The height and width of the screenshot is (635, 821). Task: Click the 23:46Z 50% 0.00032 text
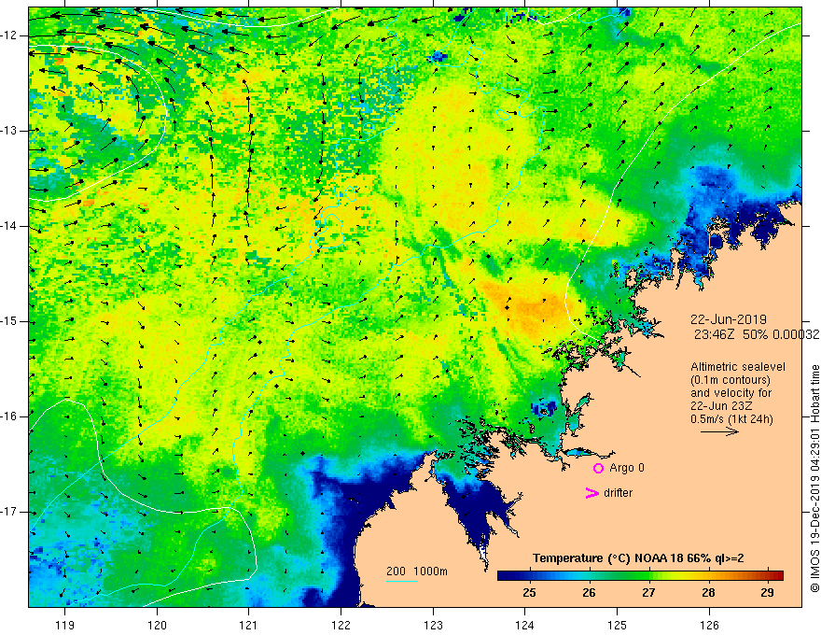tap(757, 334)
